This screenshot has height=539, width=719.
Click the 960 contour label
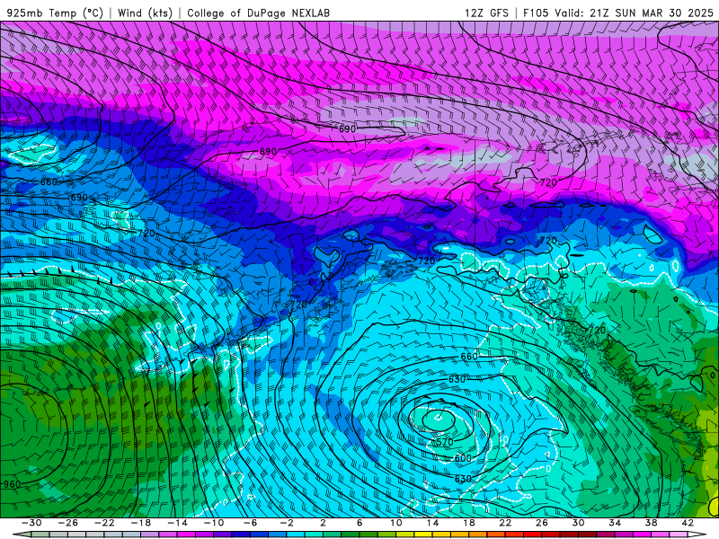coord(12,484)
